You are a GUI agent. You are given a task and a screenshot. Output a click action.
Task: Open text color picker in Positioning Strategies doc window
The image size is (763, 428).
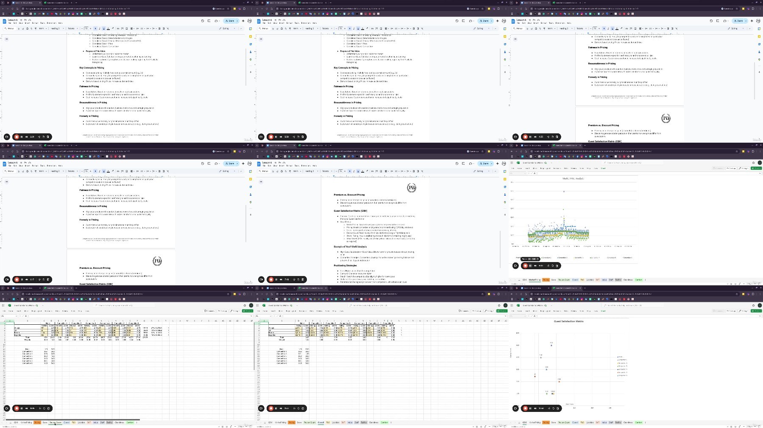tap(362, 171)
